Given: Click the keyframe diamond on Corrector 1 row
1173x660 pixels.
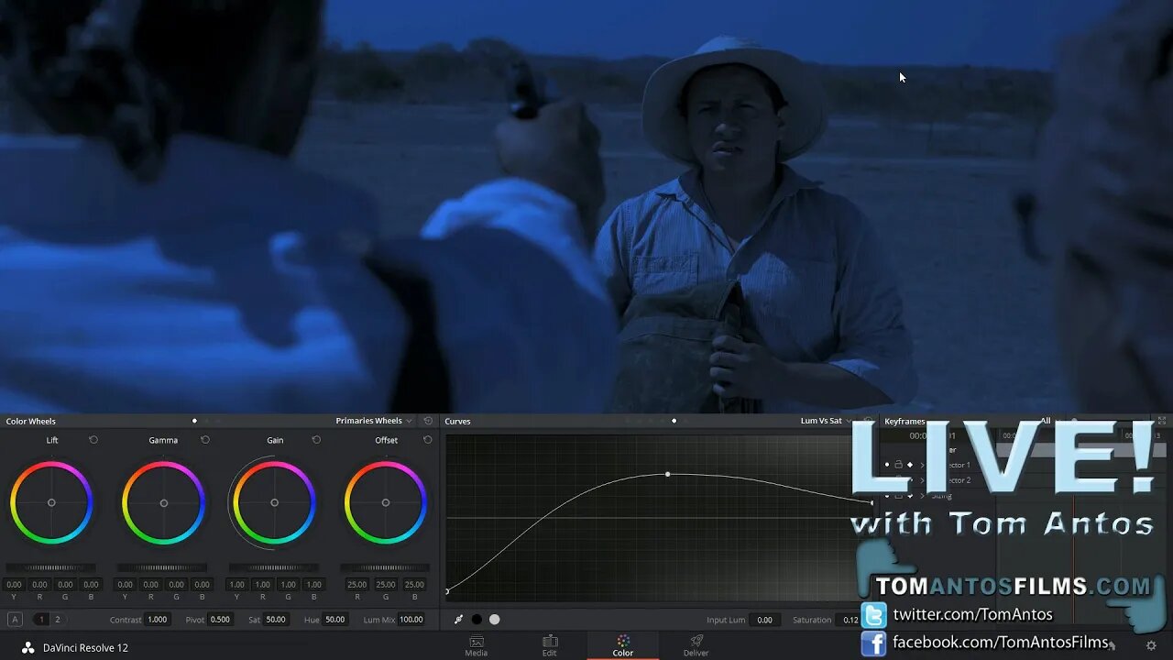Looking at the screenshot, I should pos(910,465).
